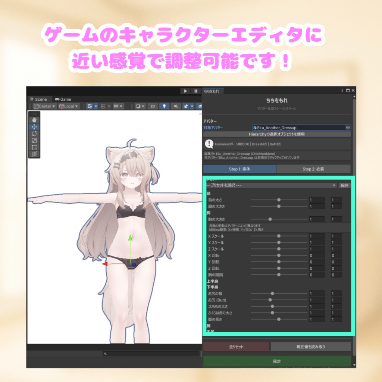
Task: Open the ちちをもれ panel options menu
Action: click(342, 90)
